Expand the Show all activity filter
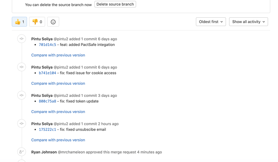 point(248,22)
